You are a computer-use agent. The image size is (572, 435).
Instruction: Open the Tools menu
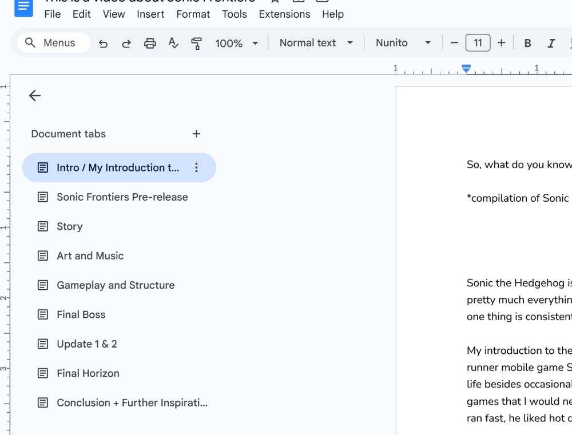click(234, 14)
